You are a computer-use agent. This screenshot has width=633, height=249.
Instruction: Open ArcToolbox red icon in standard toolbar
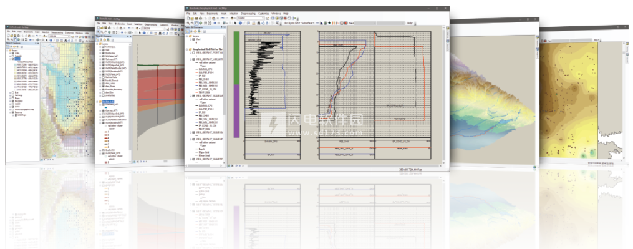(x=285, y=18)
